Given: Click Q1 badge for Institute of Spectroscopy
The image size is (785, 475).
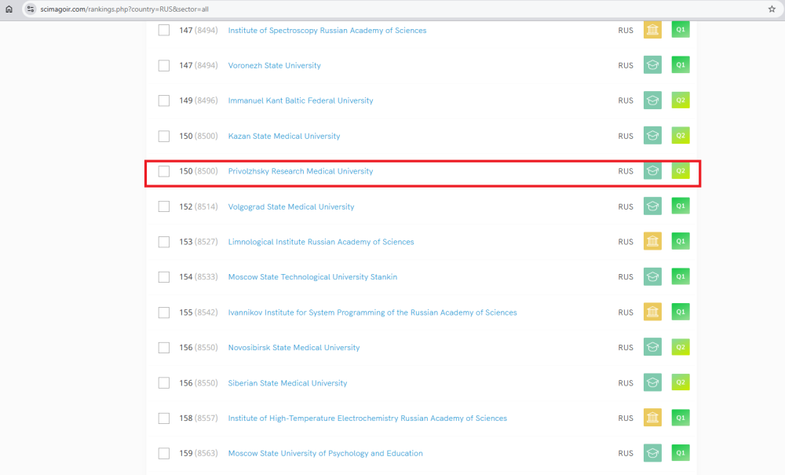Looking at the screenshot, I should point(681,31).
